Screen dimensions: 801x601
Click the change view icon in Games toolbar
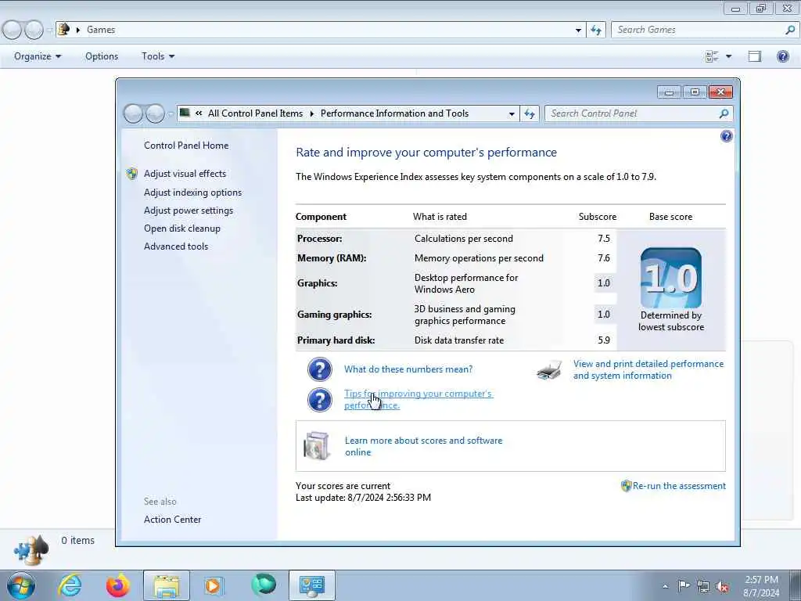tap(712, 56)
